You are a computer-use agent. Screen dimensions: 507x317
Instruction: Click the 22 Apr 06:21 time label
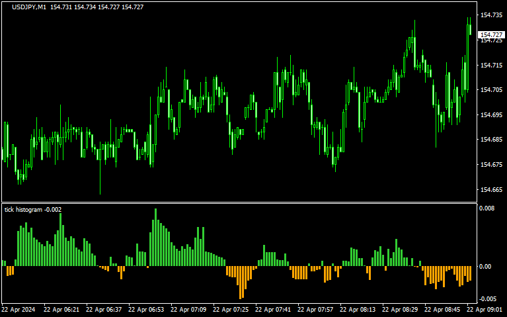[x=61, y=309]
